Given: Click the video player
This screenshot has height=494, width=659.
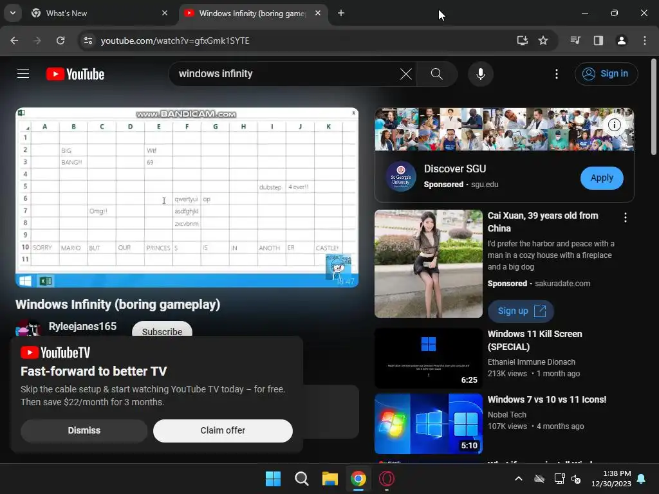Looking at the screenshot, I should click(187, 197).
